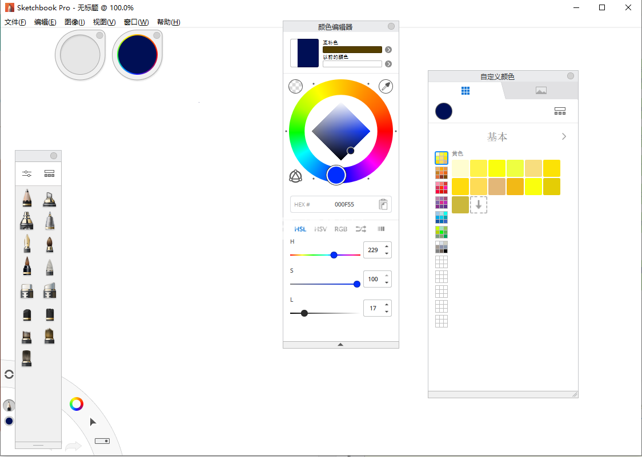Click the L lightness slider handle
The width and height of the screenshot is (642, 457).
pos(304,313)
